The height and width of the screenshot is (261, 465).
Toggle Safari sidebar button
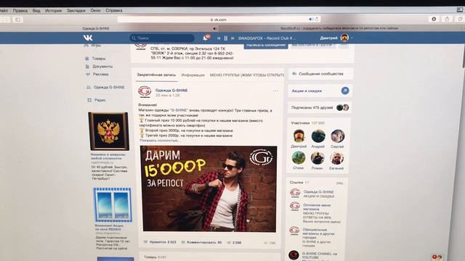(17, 20)
